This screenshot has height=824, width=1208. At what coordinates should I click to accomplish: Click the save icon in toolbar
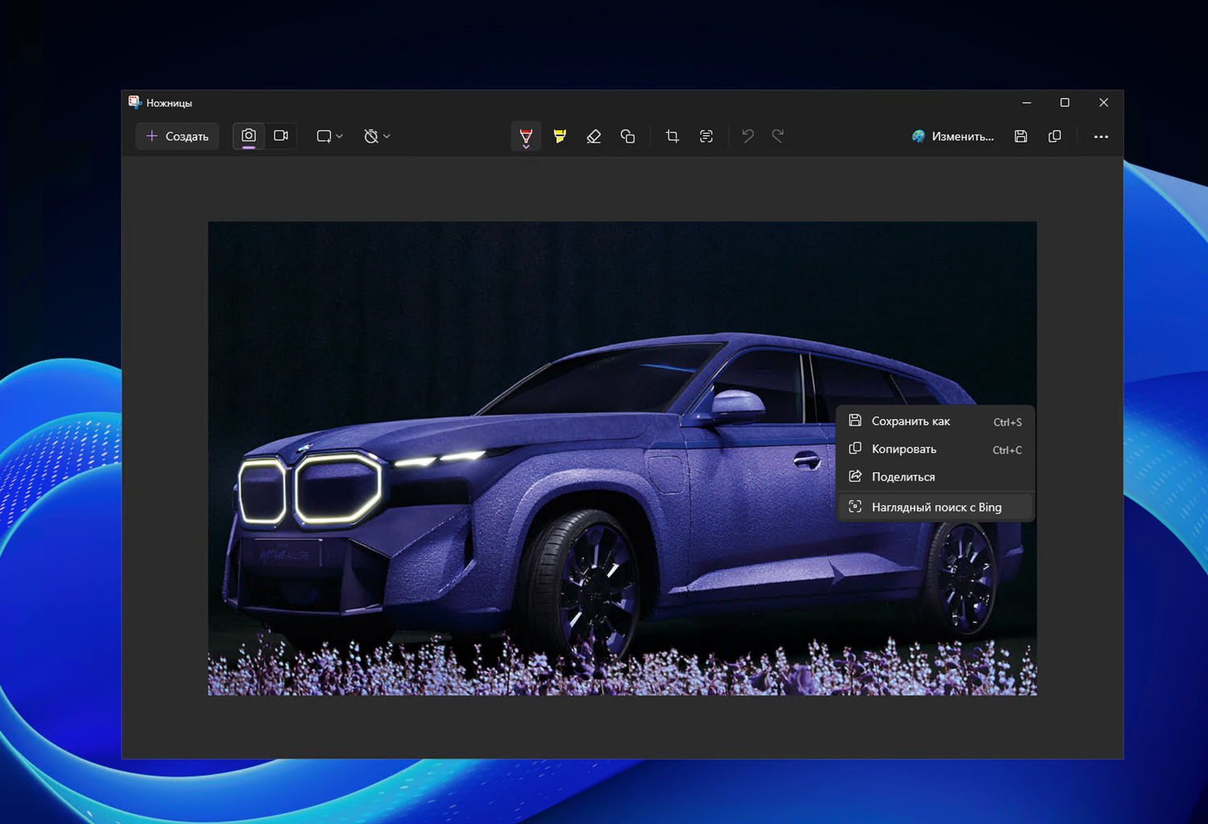point(1020,136)
